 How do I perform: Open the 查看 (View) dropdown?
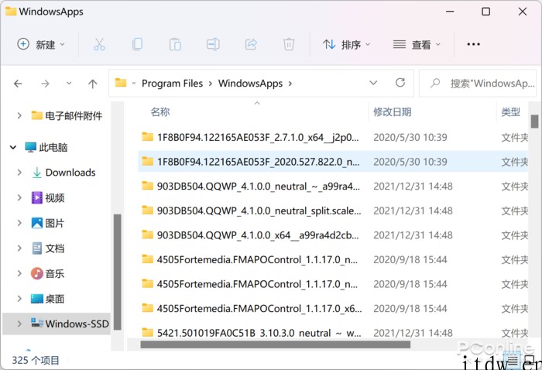(417, 45)
